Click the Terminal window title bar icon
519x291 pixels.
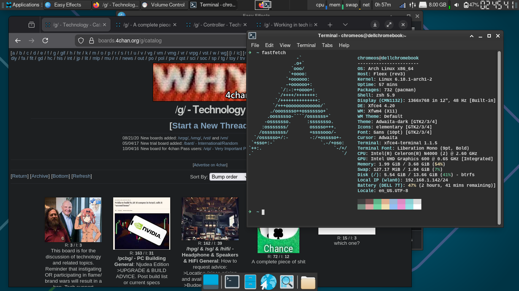(x=252, y=36)
